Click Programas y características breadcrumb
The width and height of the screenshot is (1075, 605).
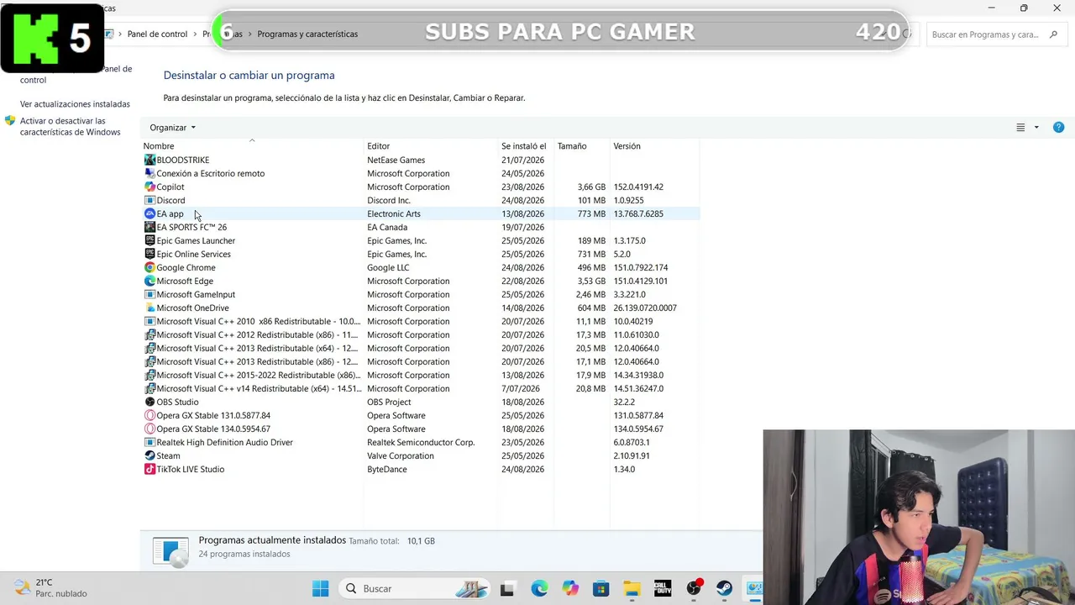click(307, 34)
